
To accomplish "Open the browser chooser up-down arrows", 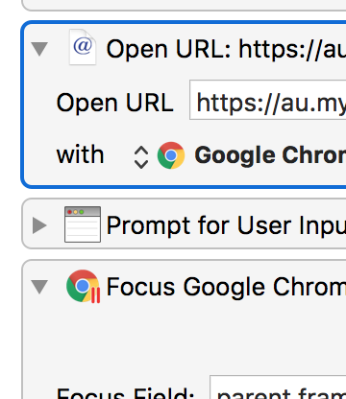I will tap(141, 157).
